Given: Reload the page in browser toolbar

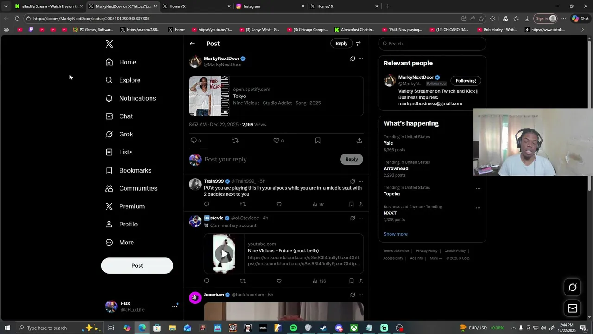Looking at the screenshot, I should coord(17,19).
